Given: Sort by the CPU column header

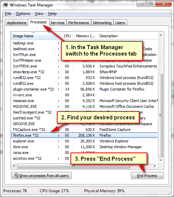Looking at the screenshot, I should pyautogui.click(x=67, y=36).
